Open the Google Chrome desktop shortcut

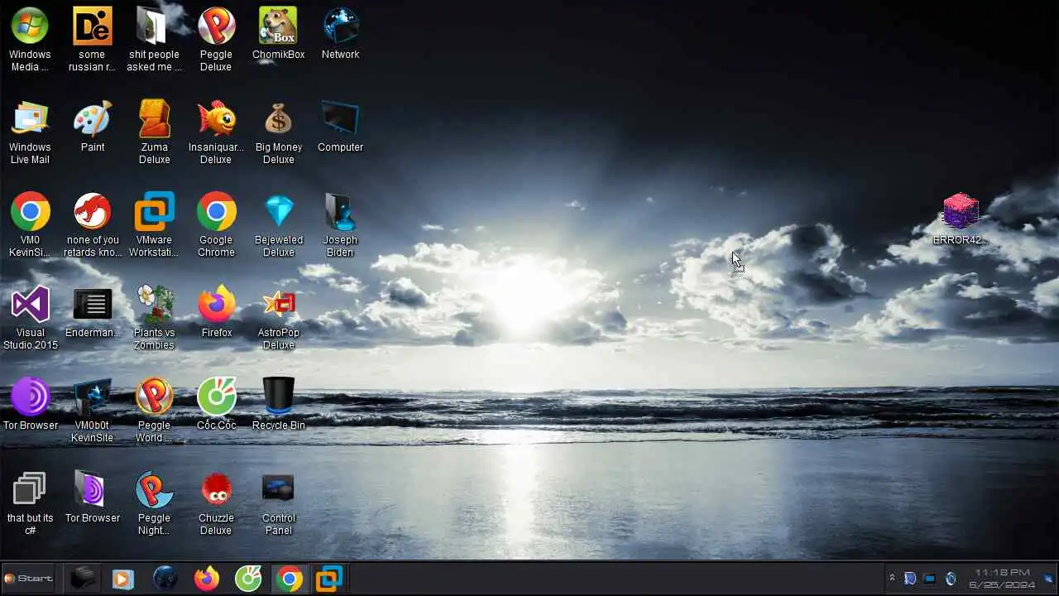pos(216,224)
